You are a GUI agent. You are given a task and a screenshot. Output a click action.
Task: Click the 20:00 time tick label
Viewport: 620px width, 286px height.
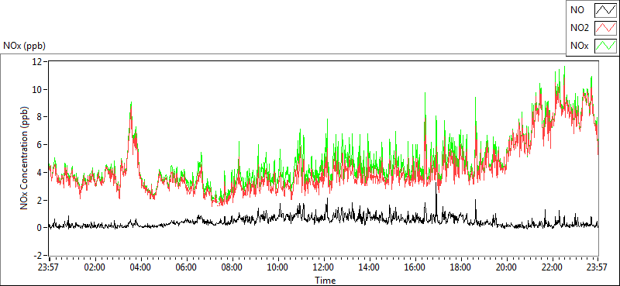point(507,267)
